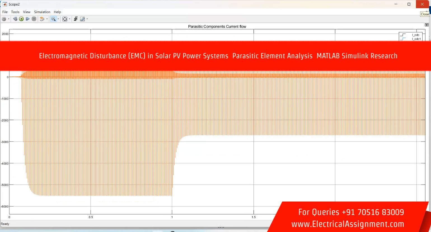The width and height of the screenshot is (431, 232).
Task: Toggle the Zoom magnifier tool
Action: pos(53,19)
